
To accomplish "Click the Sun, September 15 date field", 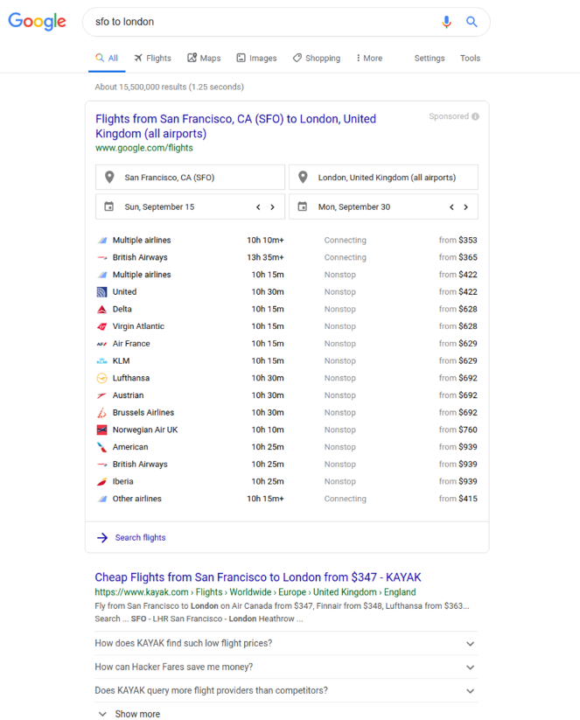I will 190,206.
